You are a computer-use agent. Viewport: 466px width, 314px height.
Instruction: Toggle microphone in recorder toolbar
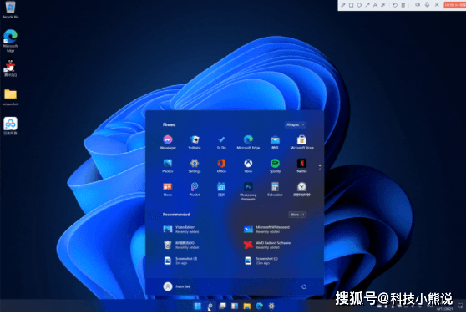click(427, 5)
